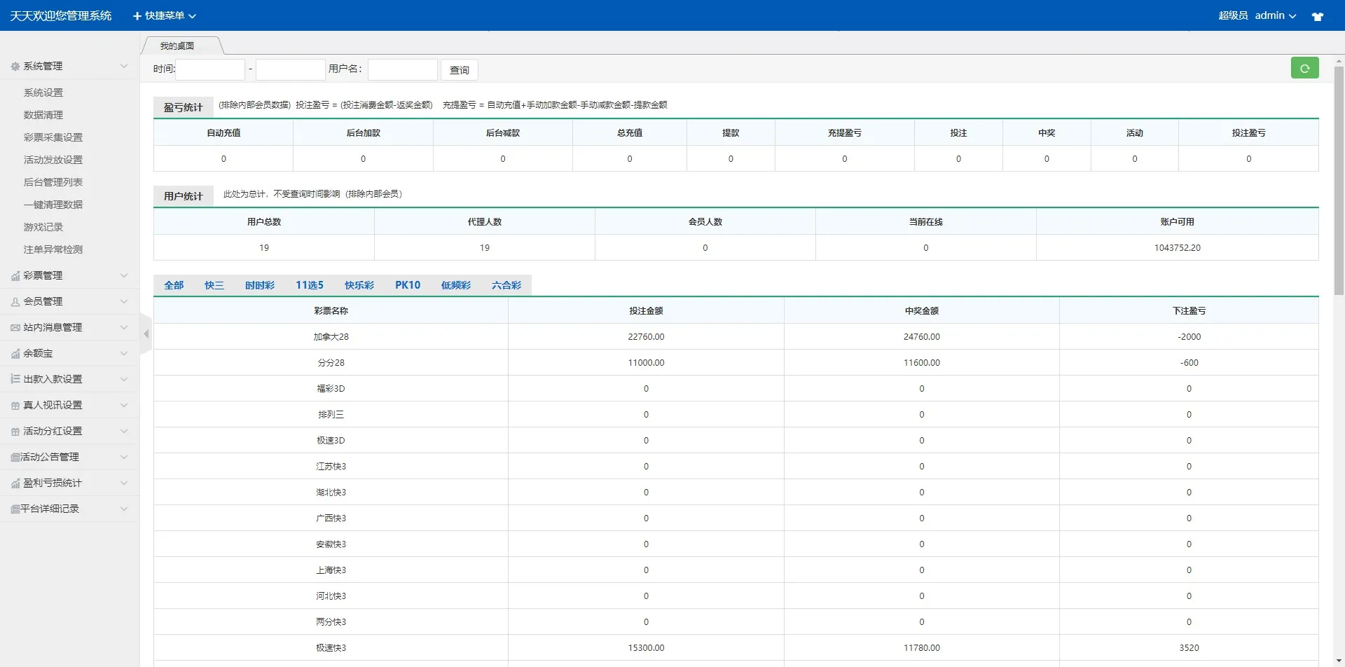Screen dimensions: 1345x667
Task: Click the 出款入款设置 list icon
Action: [x=14, y=379]
